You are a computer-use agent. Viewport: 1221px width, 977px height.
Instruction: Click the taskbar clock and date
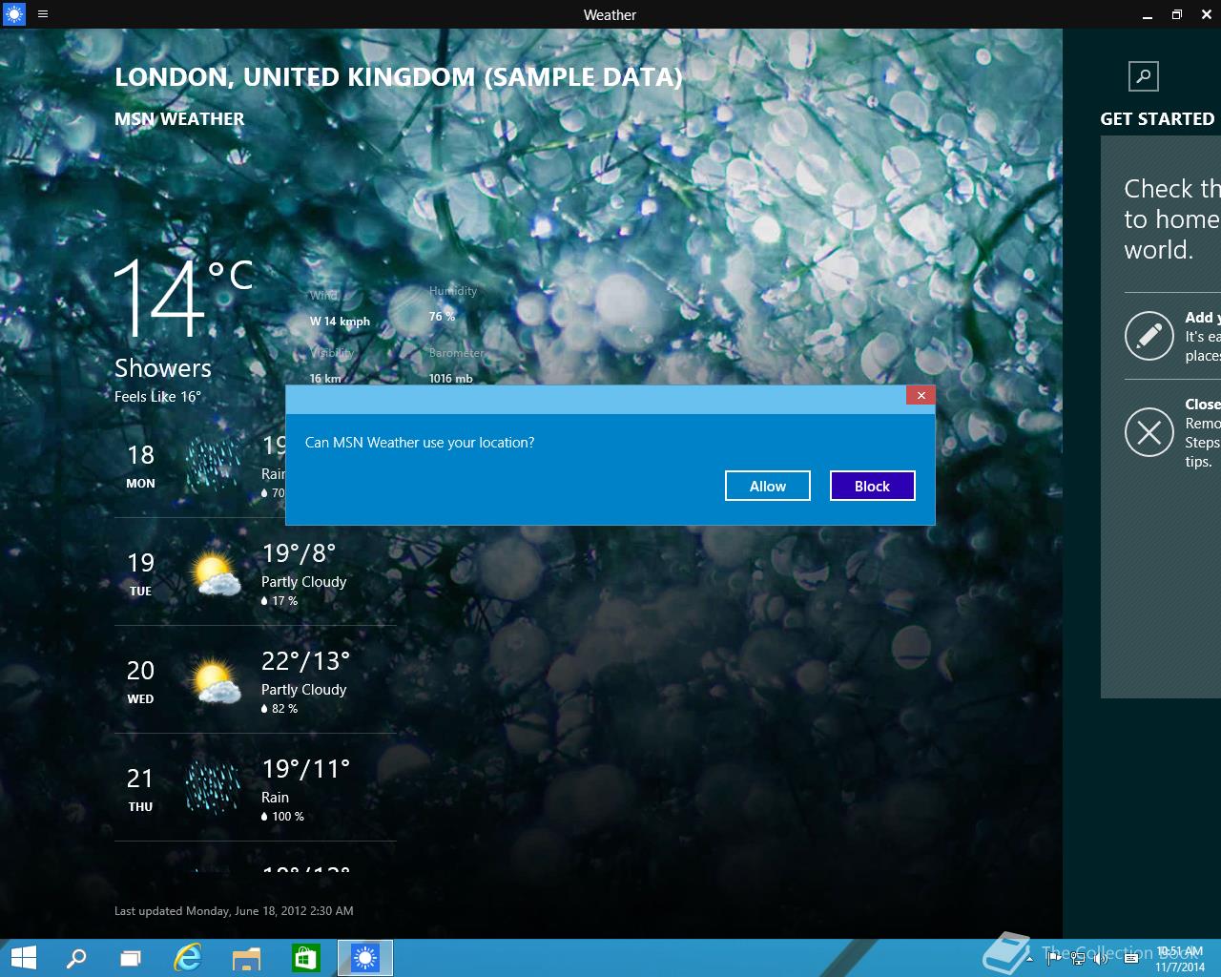pyautogui.click(x=1180, y=959)
